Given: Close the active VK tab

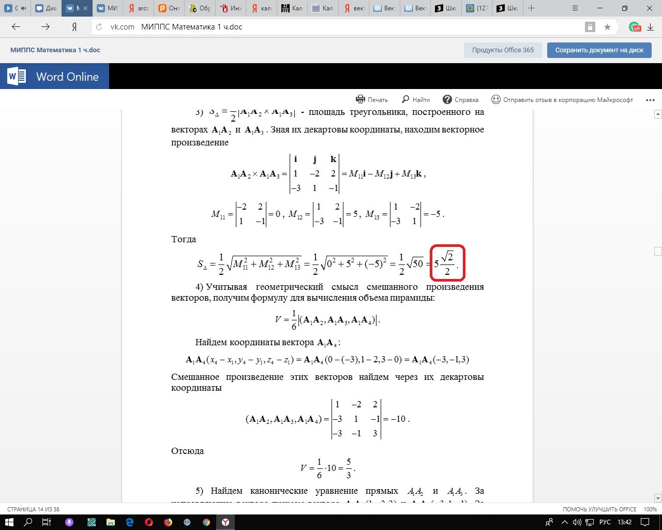Looking at the screenshot, I should point(86,8).
